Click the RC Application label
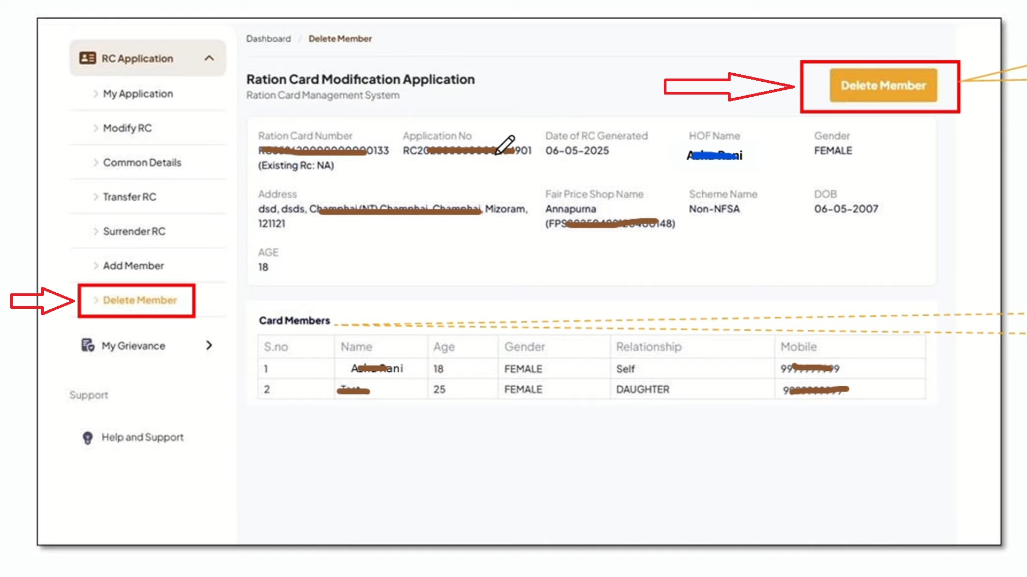 [137, 59]
